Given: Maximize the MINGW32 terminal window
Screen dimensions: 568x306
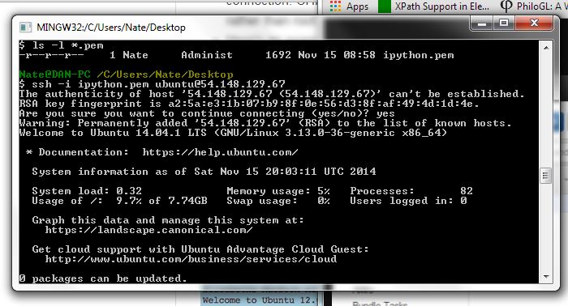Looking at the screenshot, I should click(504, 23).
